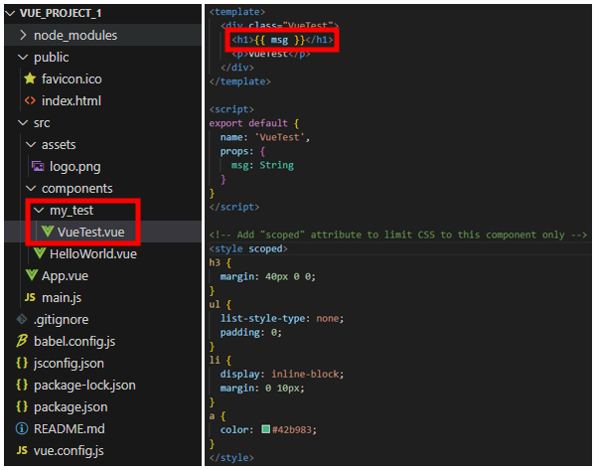Click the closing script tag

click(234, 207)
